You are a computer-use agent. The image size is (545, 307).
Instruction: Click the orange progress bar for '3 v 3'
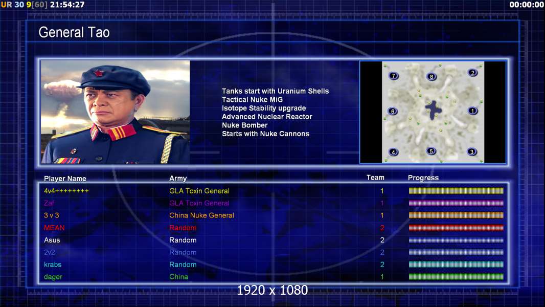[x=456, y=215]
